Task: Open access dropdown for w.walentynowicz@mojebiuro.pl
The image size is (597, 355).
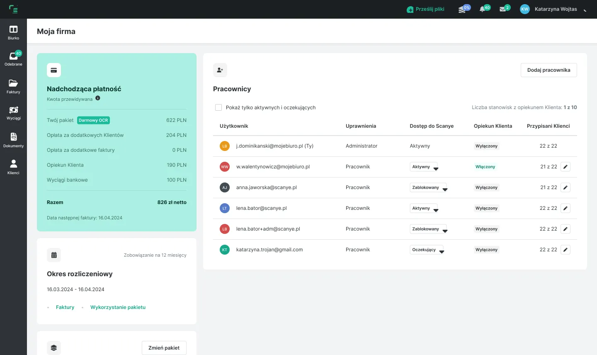Action: pyautogui.click(x=424, y=167)
